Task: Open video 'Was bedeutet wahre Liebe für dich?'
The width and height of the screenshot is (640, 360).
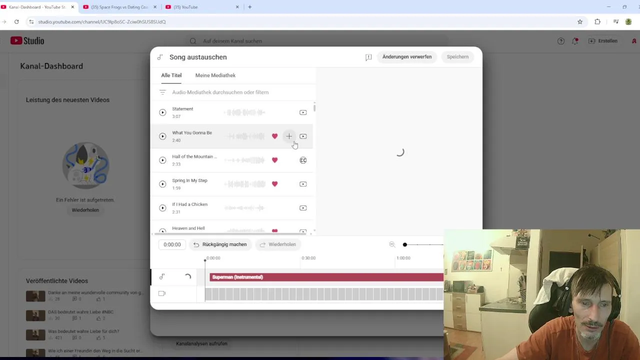Action: pyautogui.click(x=83, y=331)
